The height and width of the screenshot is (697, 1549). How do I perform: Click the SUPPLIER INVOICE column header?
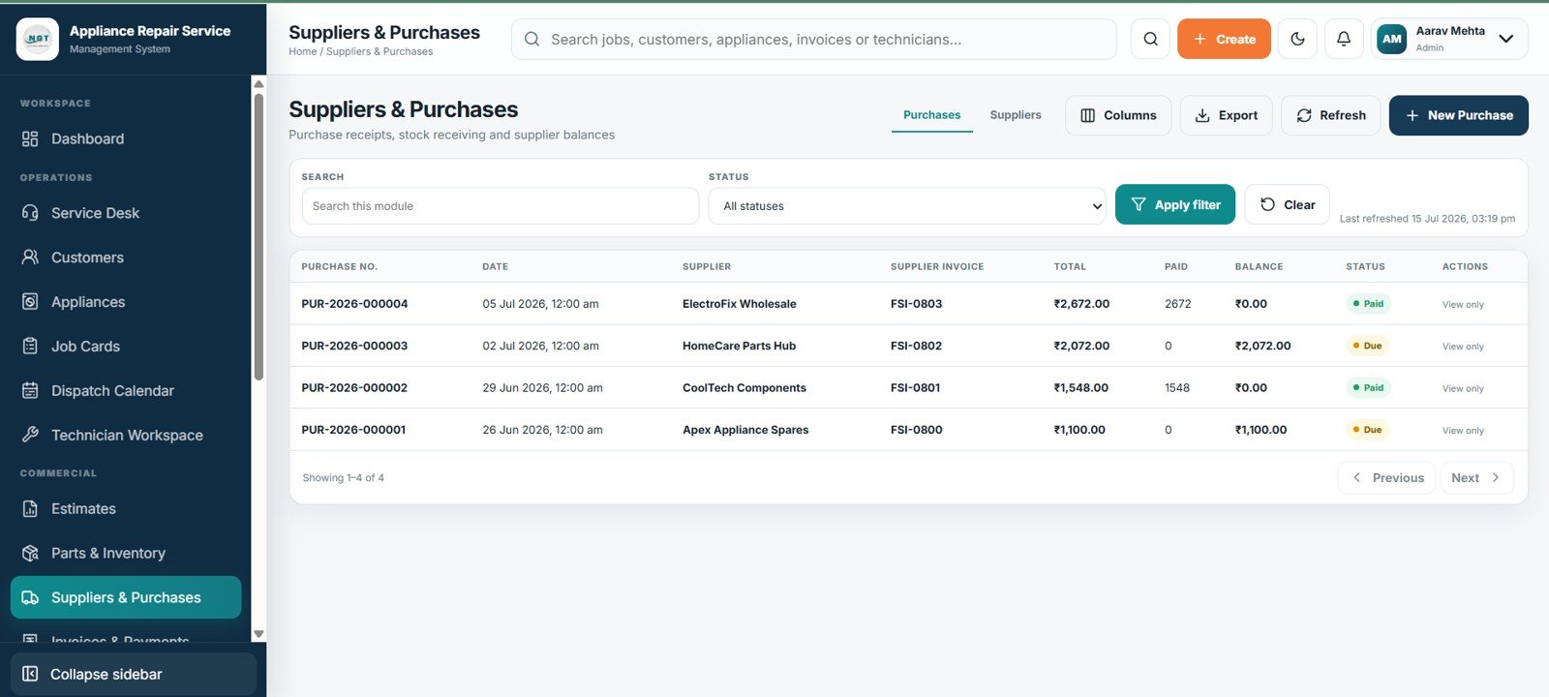point(937,266)
